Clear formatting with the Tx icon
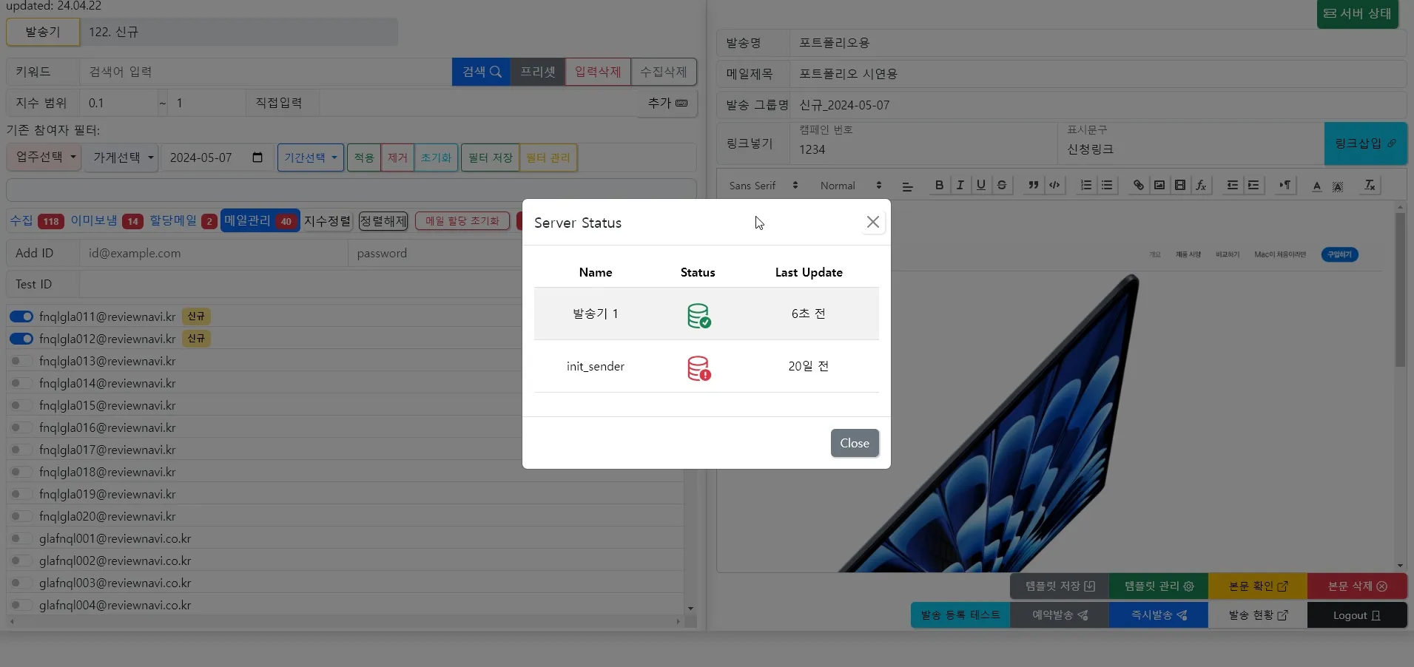This screenshot has width=1414, height=667. pos(1370,185)
